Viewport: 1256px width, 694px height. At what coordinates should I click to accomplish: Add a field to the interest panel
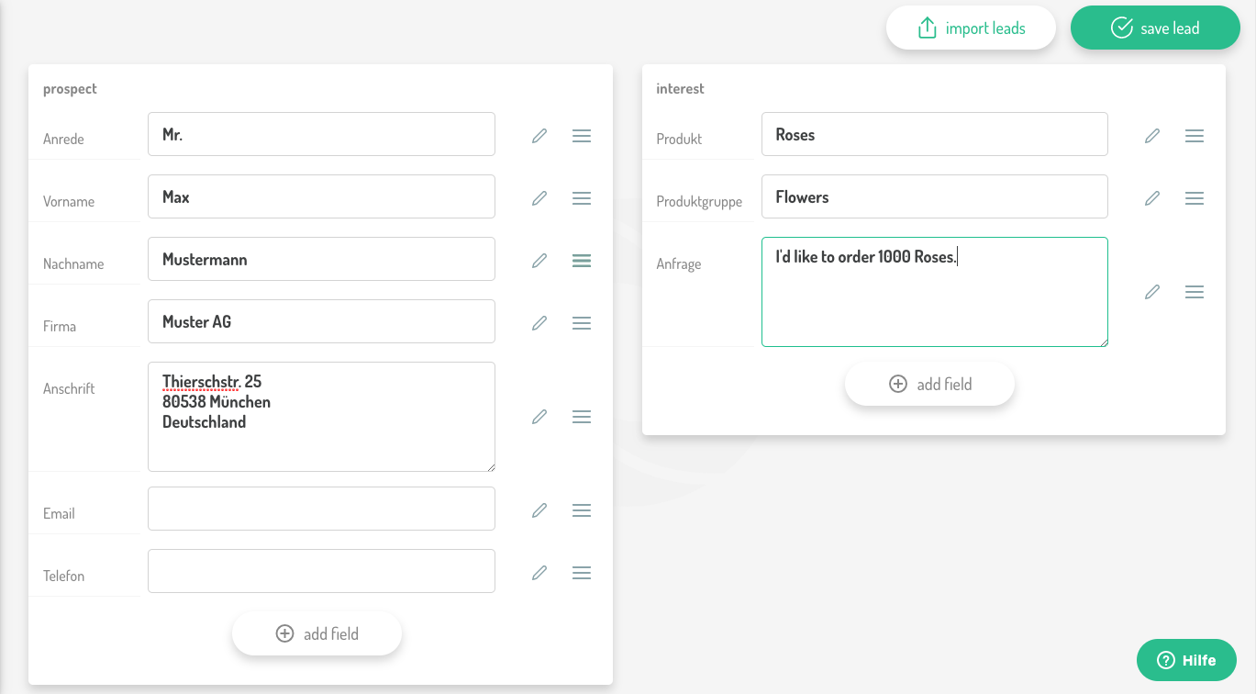tap(929, 384)
